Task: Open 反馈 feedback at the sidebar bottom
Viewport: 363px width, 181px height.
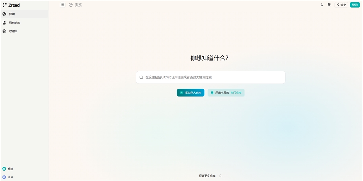Action: (10, 169)
